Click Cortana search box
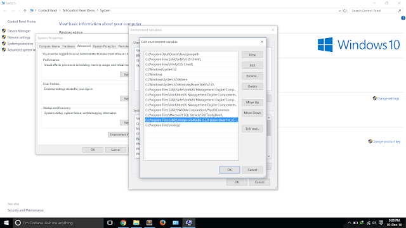 click(58, 222)
